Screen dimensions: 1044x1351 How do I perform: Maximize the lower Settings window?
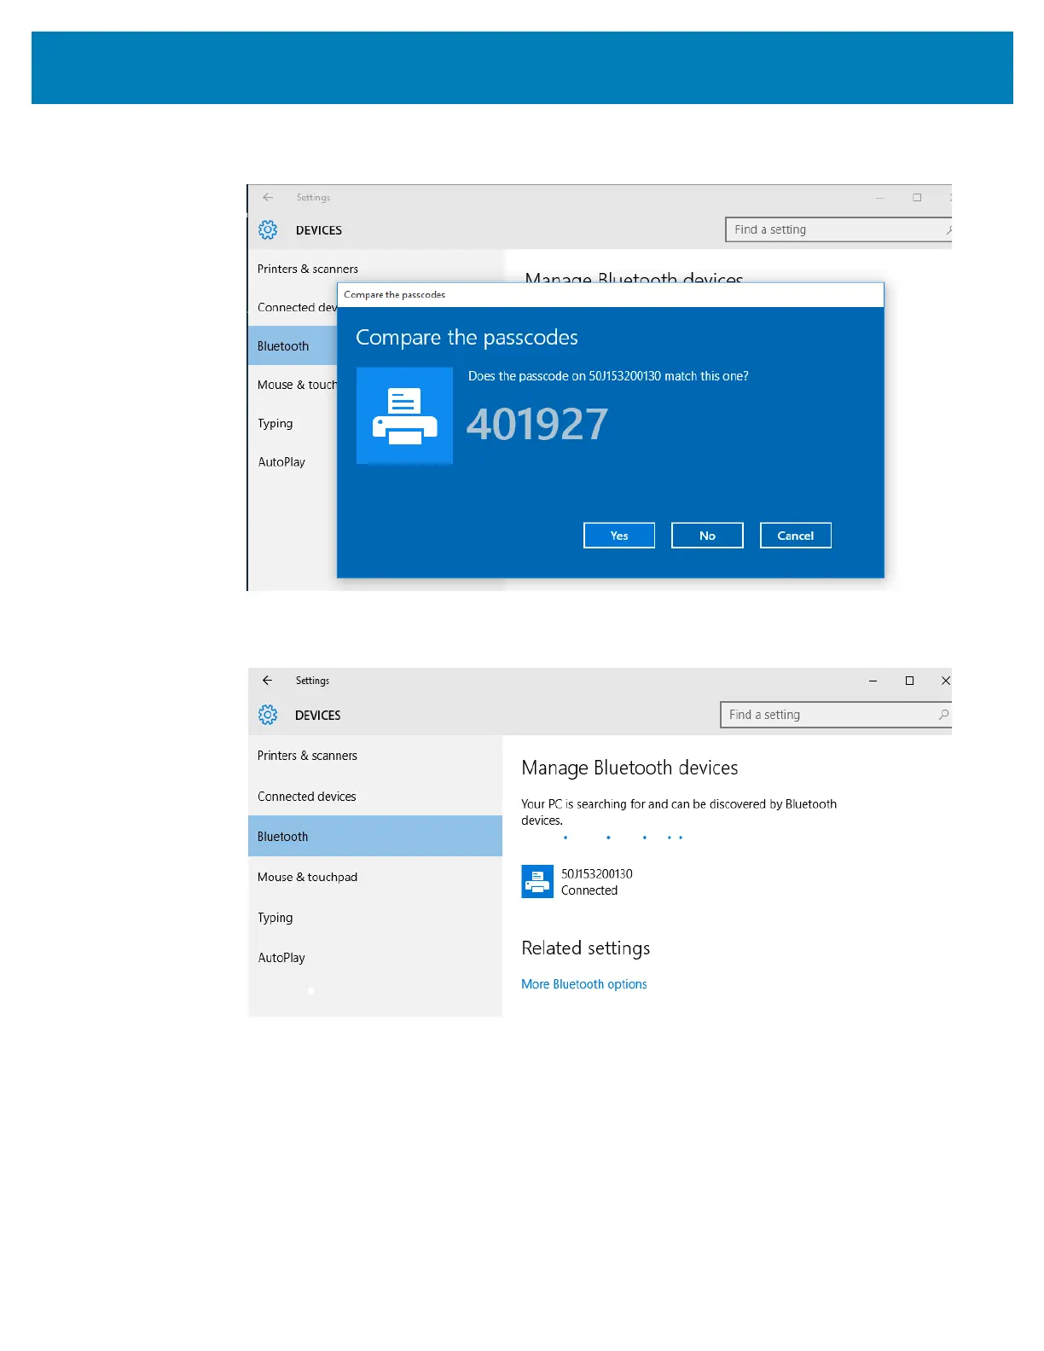909,681
